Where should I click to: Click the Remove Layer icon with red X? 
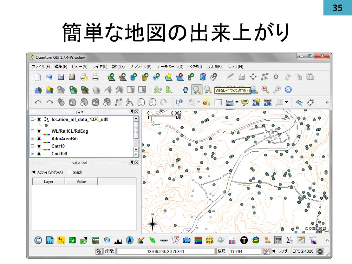(180, 77)
